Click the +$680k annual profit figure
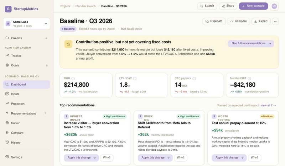This screenshot has width=285, height=166. 70,134
